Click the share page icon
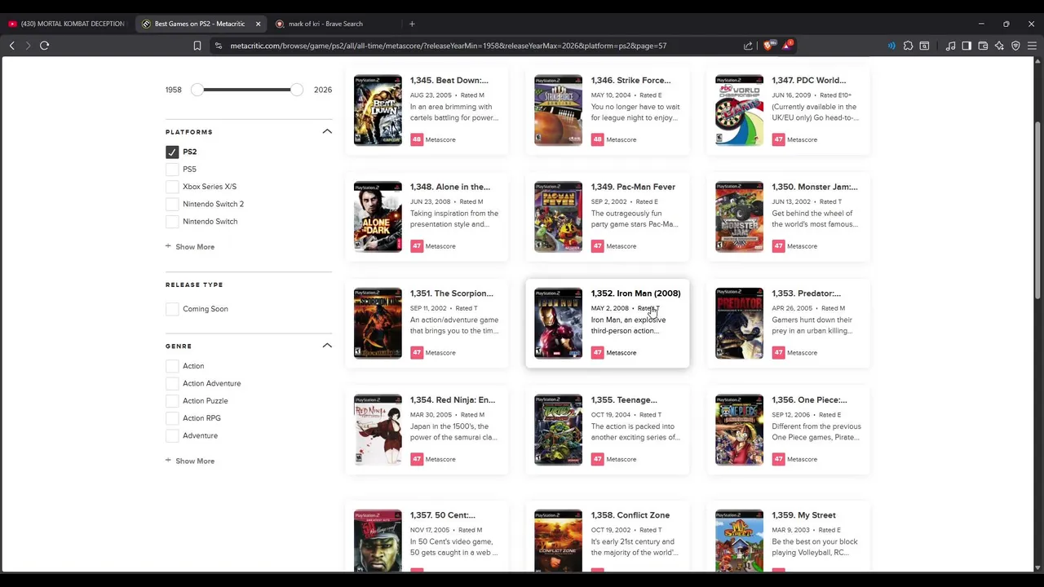Image resolution: width=1044 pixels, height=587 pixels. (748, 46)
